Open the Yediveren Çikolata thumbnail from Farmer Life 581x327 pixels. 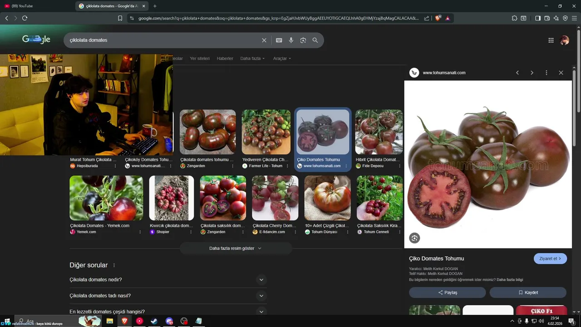(x=266, y=132)
